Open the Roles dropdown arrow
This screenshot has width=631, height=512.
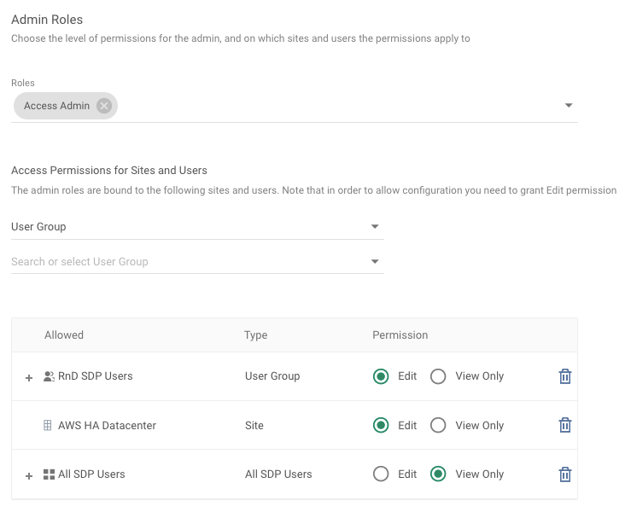pos(569,106)
